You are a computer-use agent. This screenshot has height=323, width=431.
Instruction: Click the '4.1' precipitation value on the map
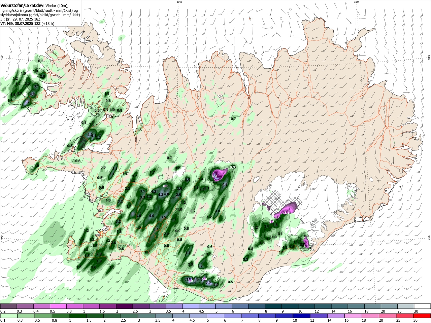click(33, 94)
